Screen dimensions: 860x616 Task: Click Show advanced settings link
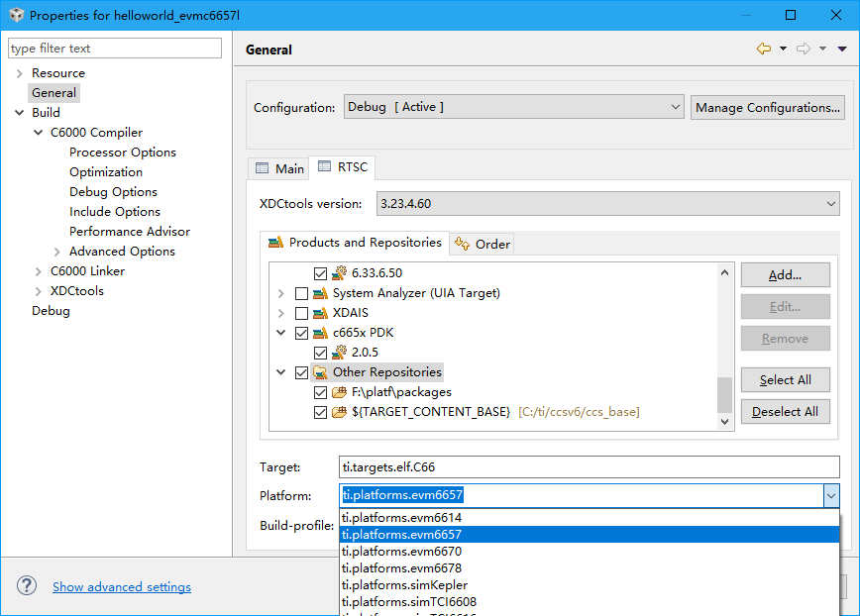pos(122,587)
